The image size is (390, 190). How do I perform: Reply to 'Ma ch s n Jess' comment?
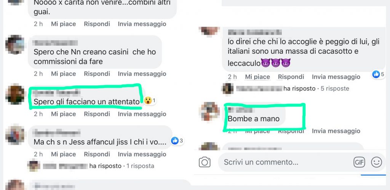[97, 155]
